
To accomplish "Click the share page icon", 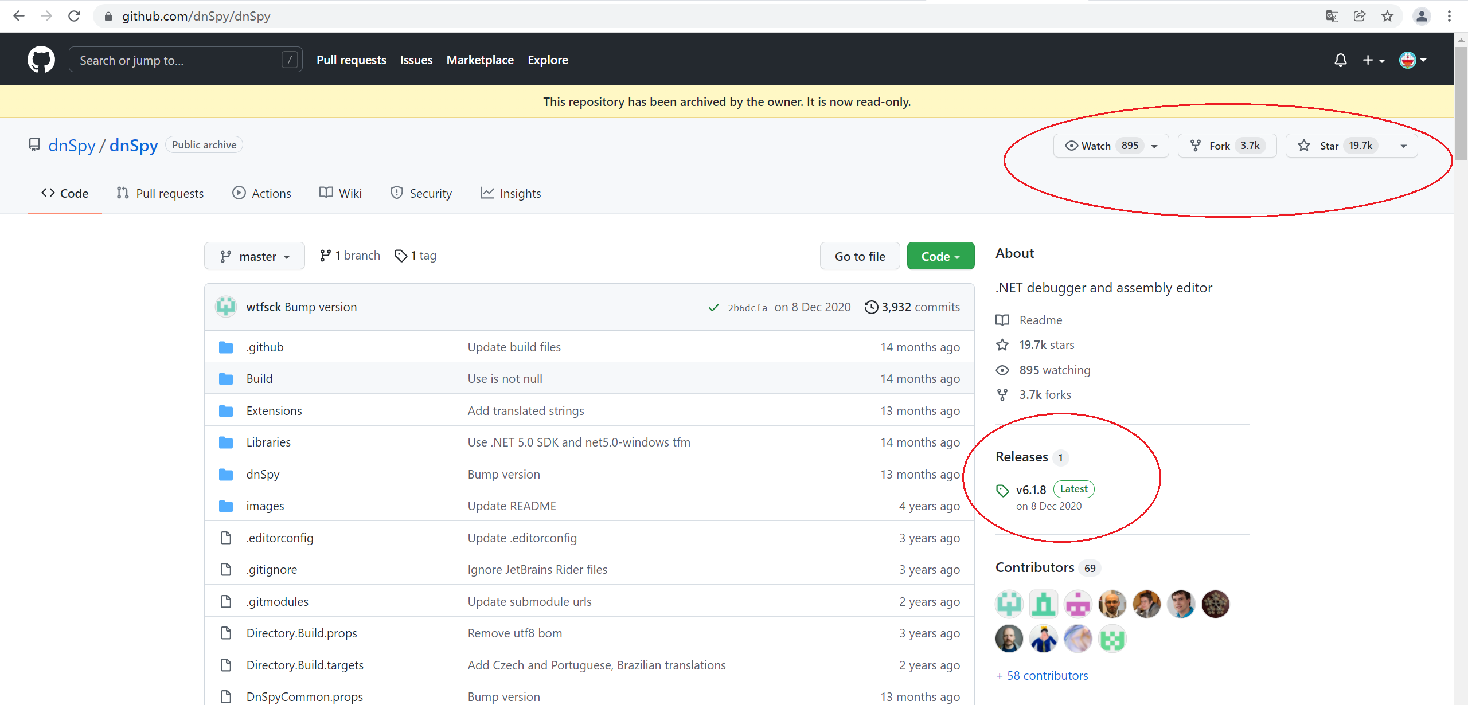I will coord(1360,16).
